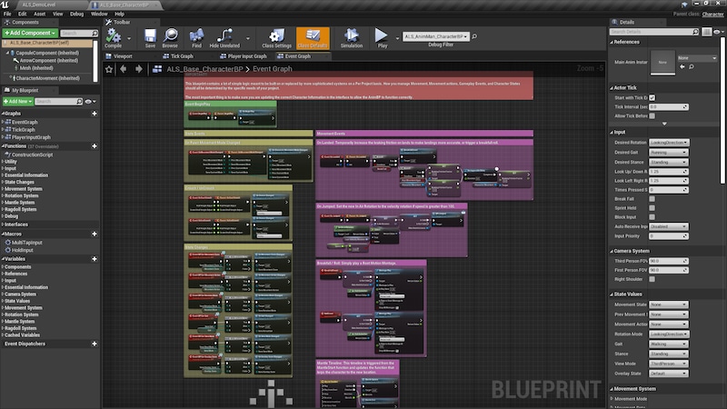727x409 pixels.
Task: Click the debug filter search magnifier
Action: point(474,36)
